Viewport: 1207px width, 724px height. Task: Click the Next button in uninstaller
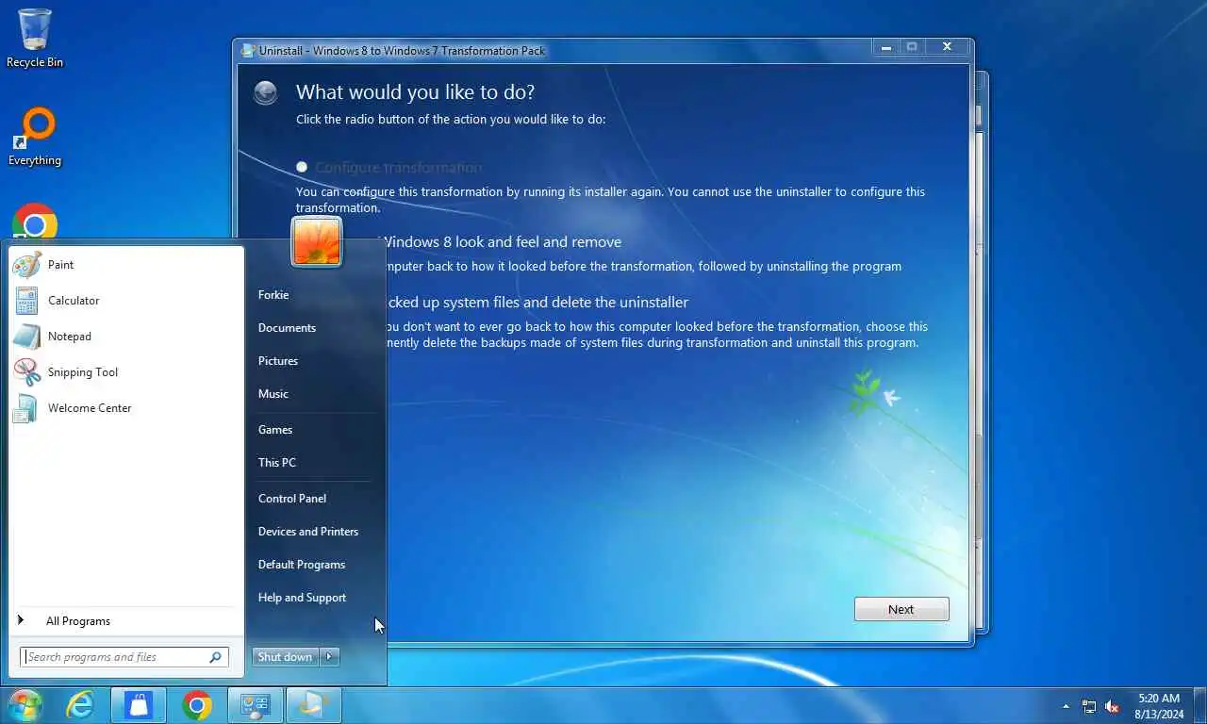(901, 609)
